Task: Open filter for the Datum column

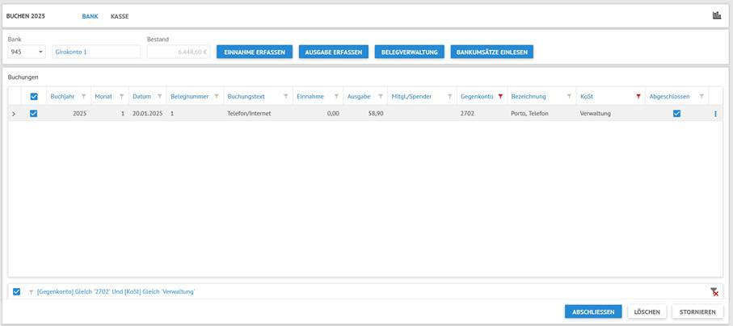Action: click(159, 97)
